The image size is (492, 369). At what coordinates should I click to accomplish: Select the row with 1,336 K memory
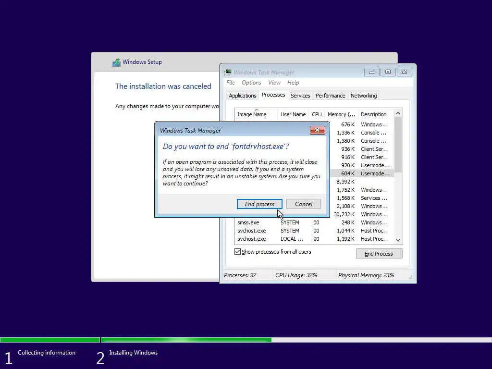[x=362, y=133]
